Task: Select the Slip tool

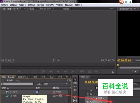Action: click(x=75, y=100)
